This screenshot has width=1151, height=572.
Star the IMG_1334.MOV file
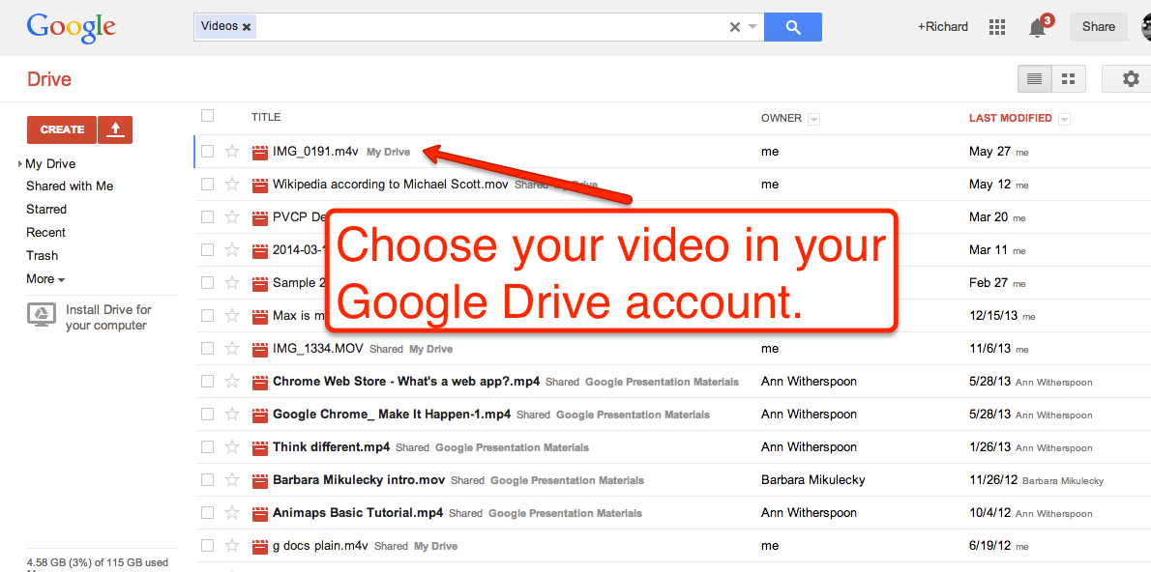(232, 349)
